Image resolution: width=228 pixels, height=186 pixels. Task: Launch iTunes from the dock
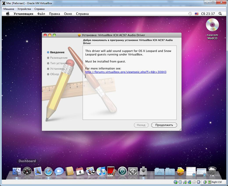click(101, 171)
